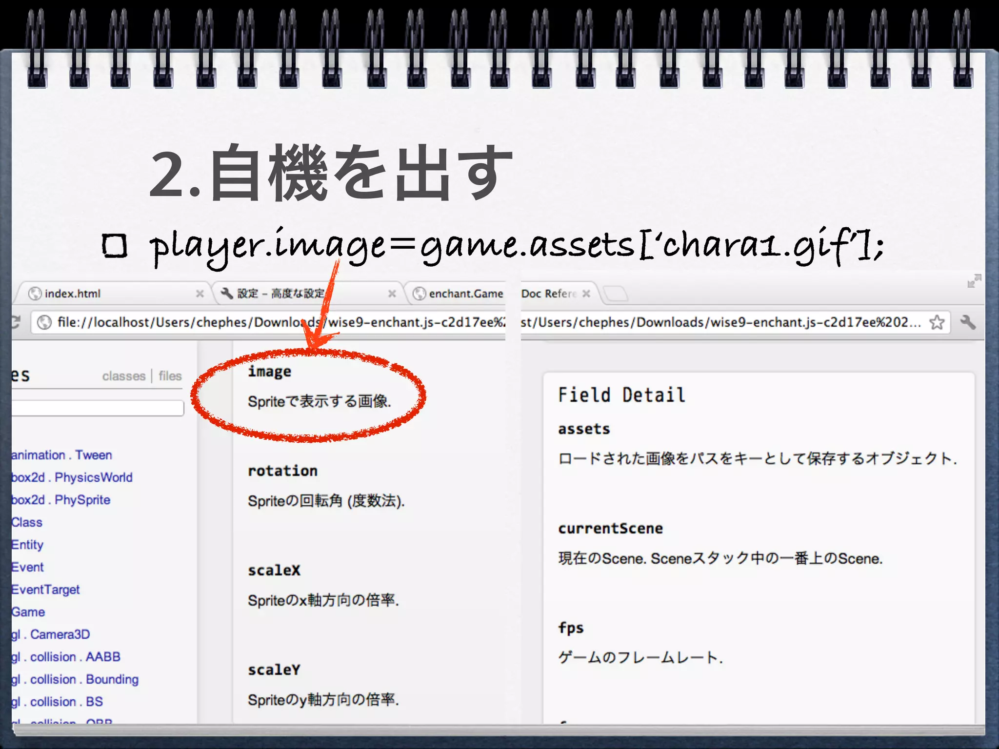Select the classes link in sidebar
999x749 pixels.
coord(124,376)
